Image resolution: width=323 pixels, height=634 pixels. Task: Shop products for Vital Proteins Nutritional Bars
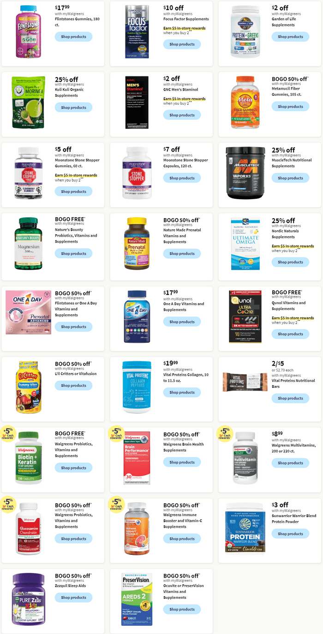click(290, 398)
